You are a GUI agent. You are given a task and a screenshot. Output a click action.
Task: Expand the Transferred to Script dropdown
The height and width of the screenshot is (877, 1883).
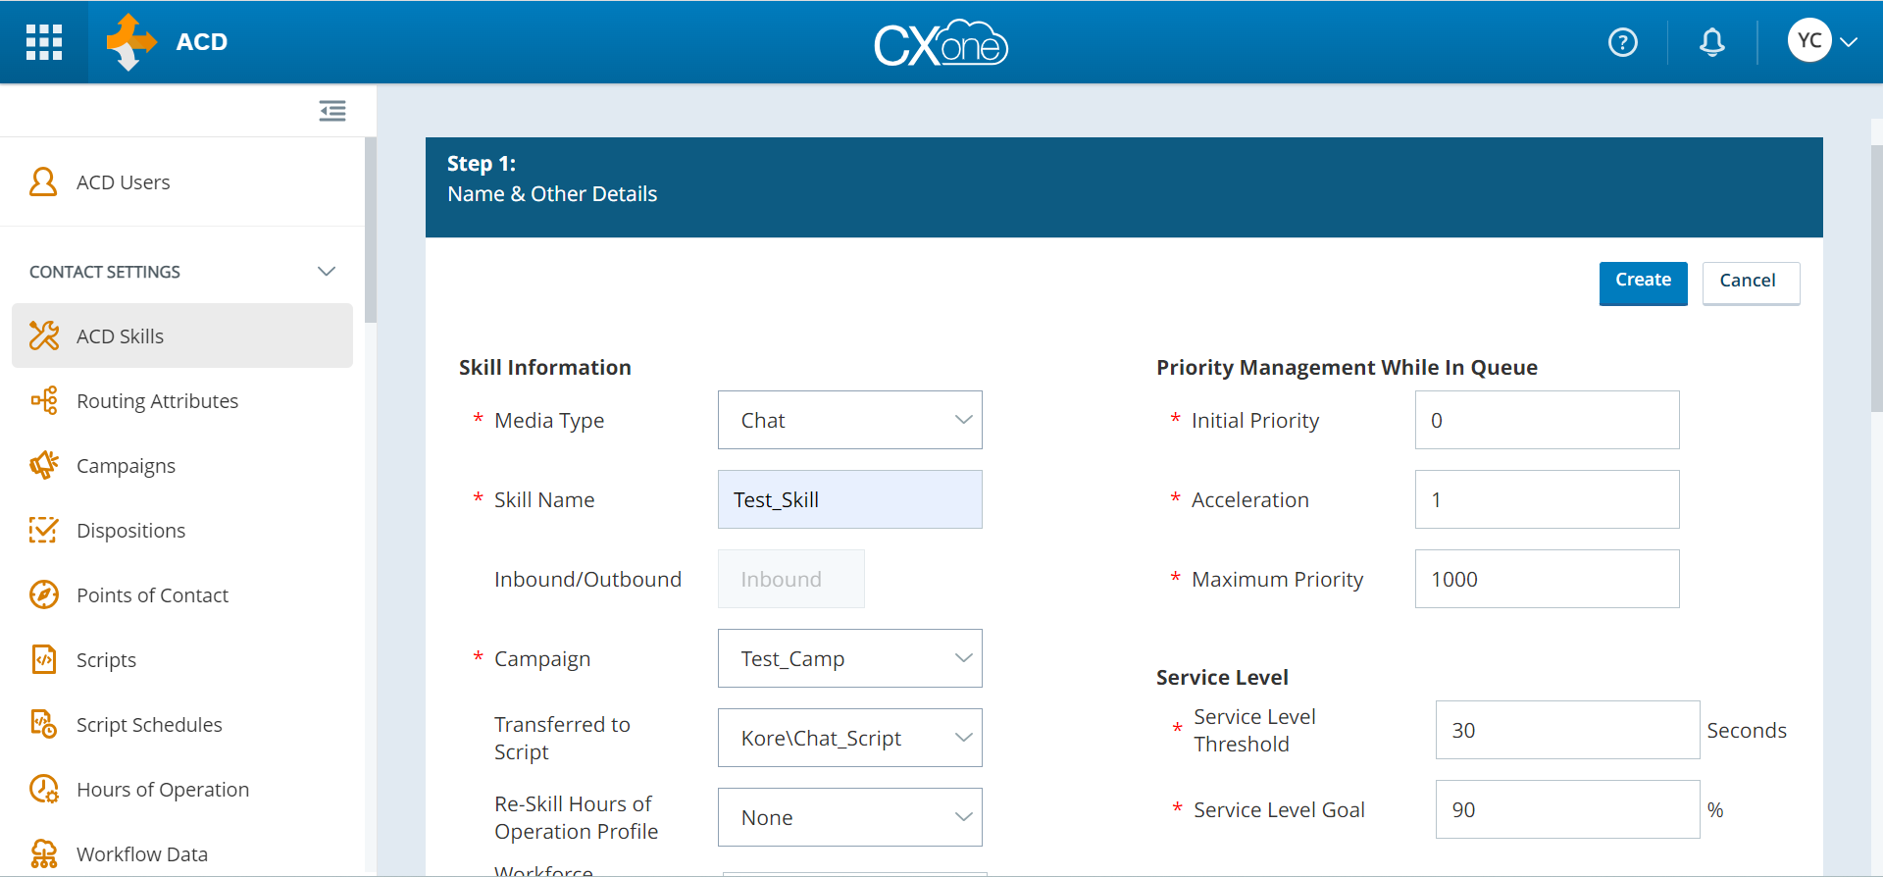pos(849,739)
